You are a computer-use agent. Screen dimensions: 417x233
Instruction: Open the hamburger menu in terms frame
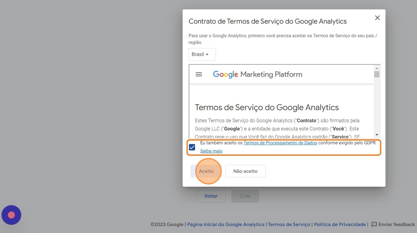pos(199,74)
